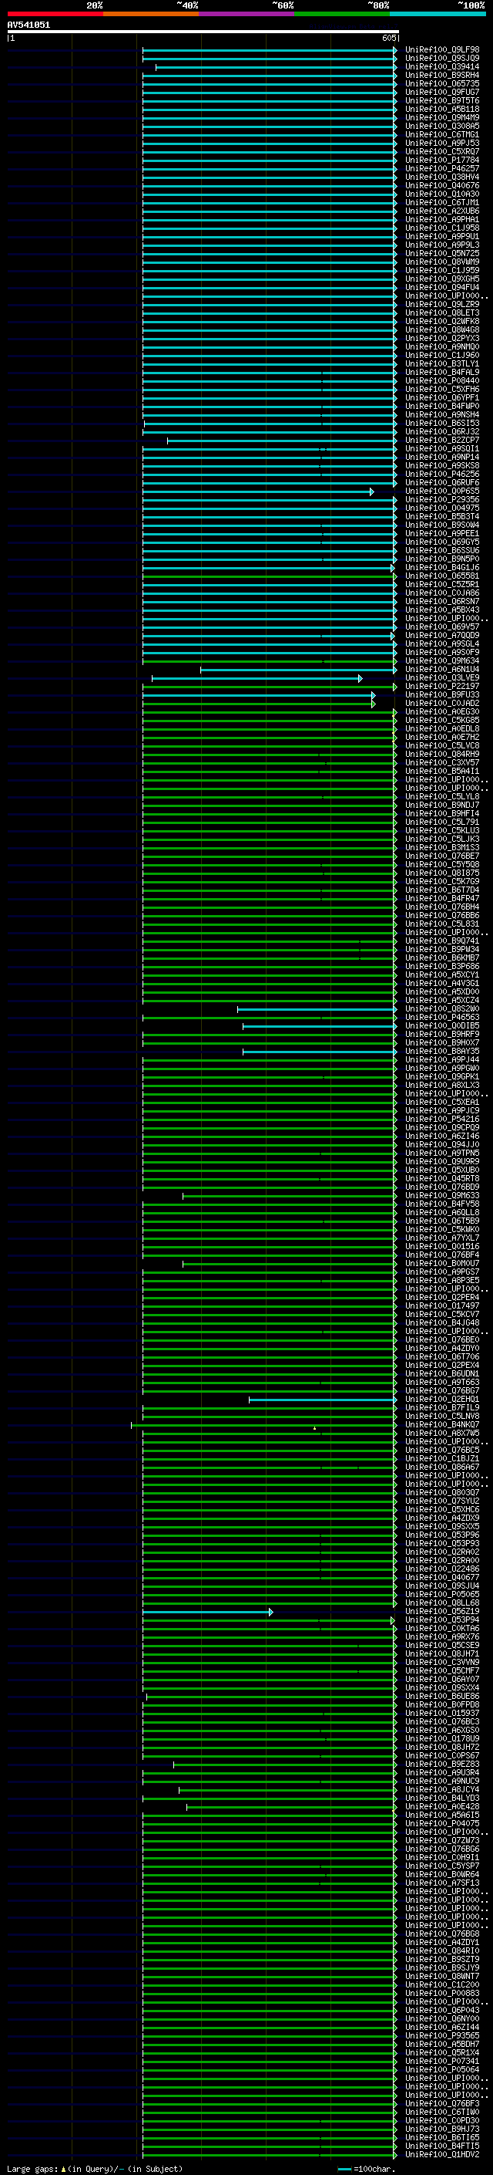493x2175 pixels.
Task: Choose the UniRef100_B8AY35 entry
Action: tap(441, 1051)
